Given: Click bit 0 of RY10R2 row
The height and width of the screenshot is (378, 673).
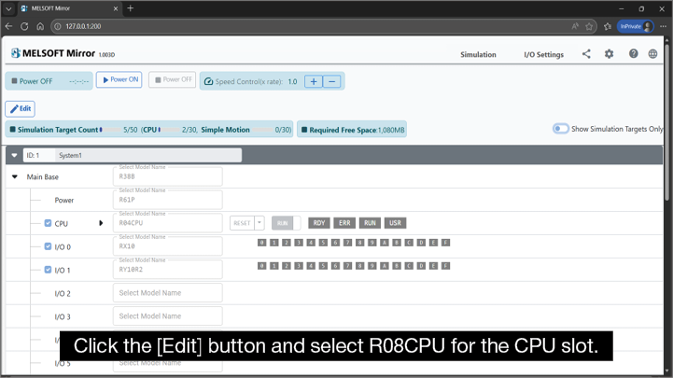Looking at the screenshot, I should pos(261,266).
